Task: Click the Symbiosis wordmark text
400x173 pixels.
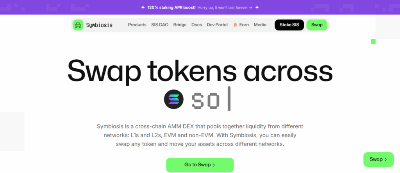Action: click(99, 25)
